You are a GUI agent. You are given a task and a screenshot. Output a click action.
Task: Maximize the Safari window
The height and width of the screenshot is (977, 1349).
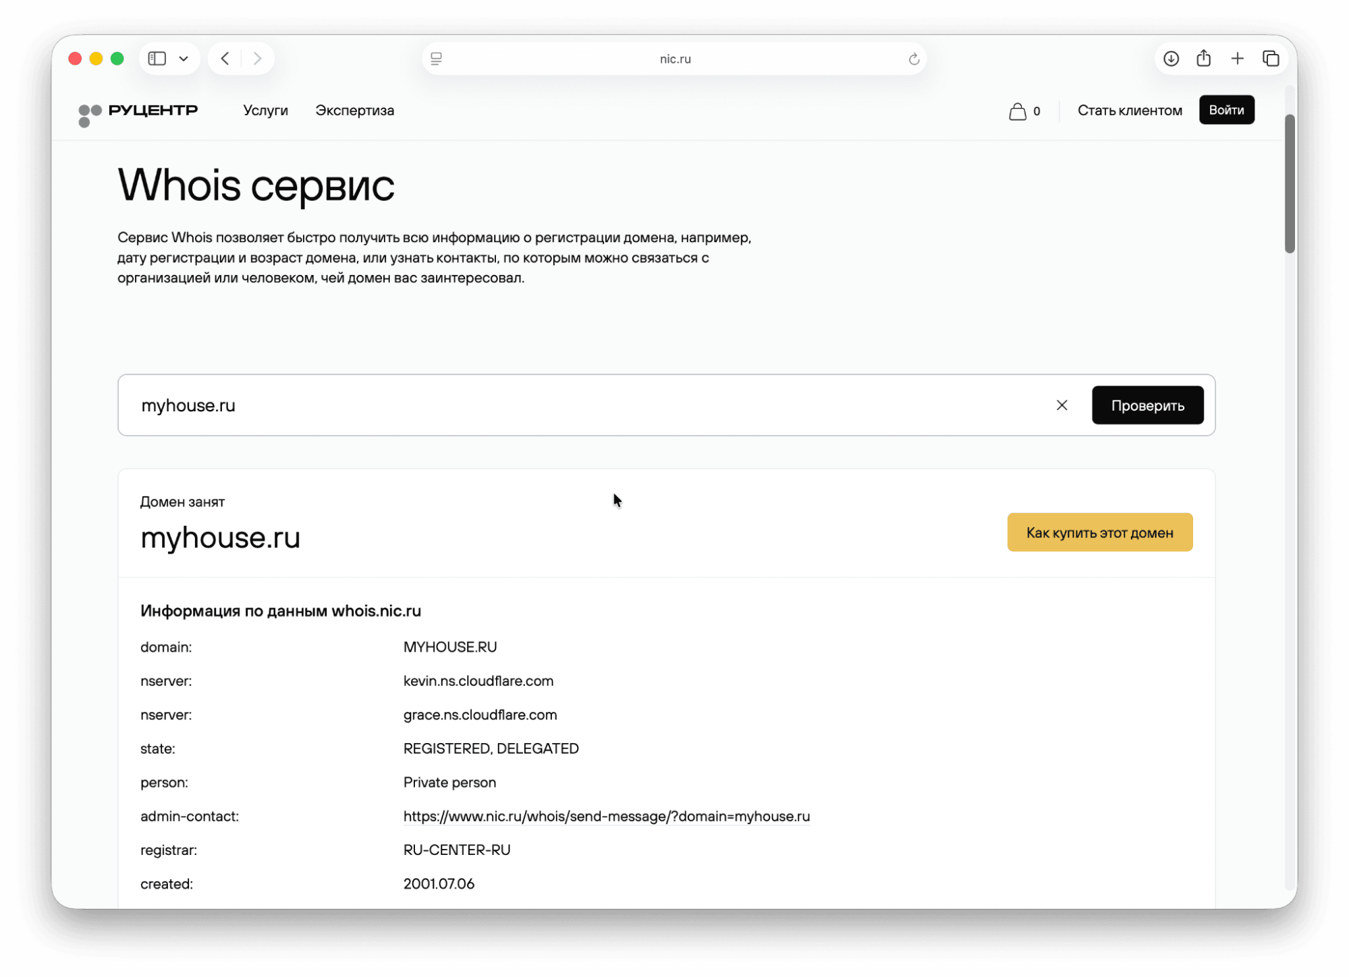click(x=117, y=59)
